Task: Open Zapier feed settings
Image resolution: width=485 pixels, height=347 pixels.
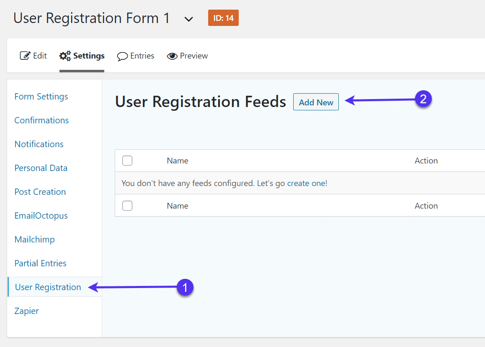Action: click(26, 311)
